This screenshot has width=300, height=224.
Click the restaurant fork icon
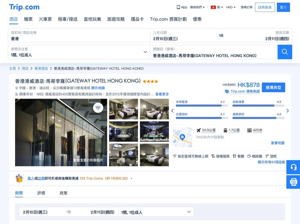click(x=234, y=156)
